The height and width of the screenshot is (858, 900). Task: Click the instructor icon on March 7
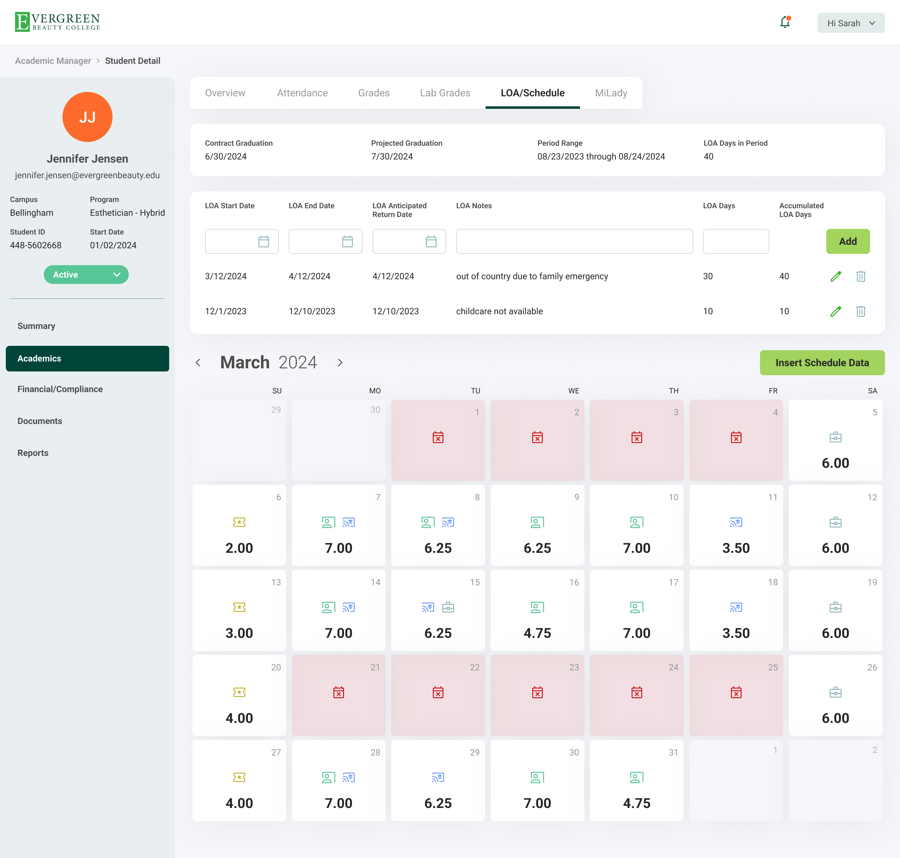pos(329,522)
